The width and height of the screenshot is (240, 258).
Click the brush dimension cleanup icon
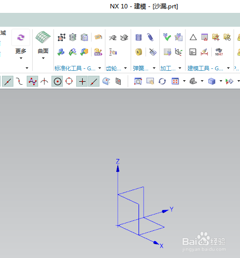point(204,52)
